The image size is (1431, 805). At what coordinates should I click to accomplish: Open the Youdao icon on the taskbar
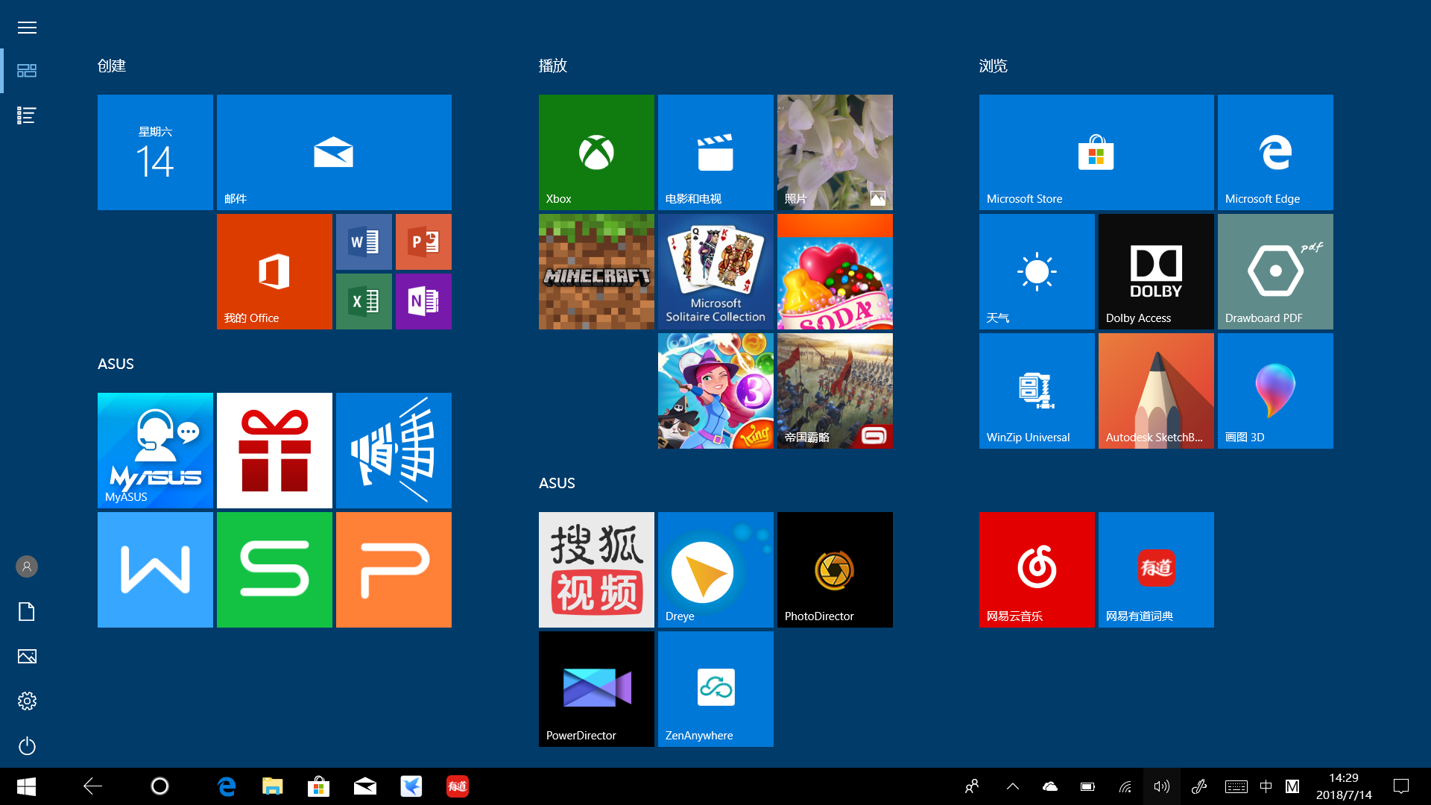(x=458, y=786)
